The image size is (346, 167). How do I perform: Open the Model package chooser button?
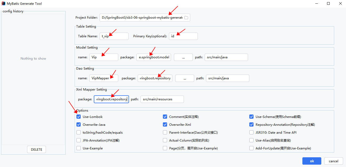[183, 57]
